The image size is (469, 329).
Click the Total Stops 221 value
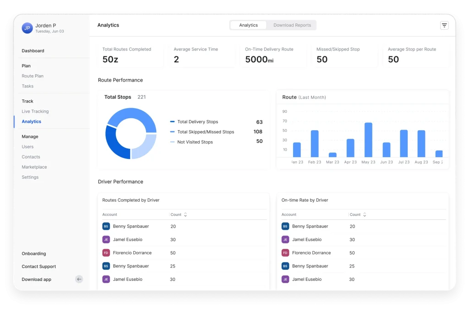coord(142,97)
